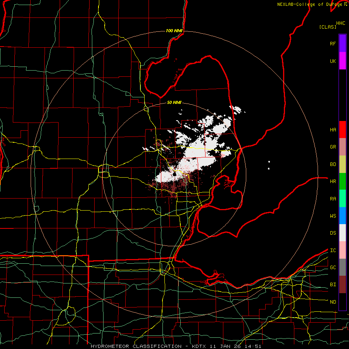
Task: Click the "DS" legend label
Action: coord(333,233)
